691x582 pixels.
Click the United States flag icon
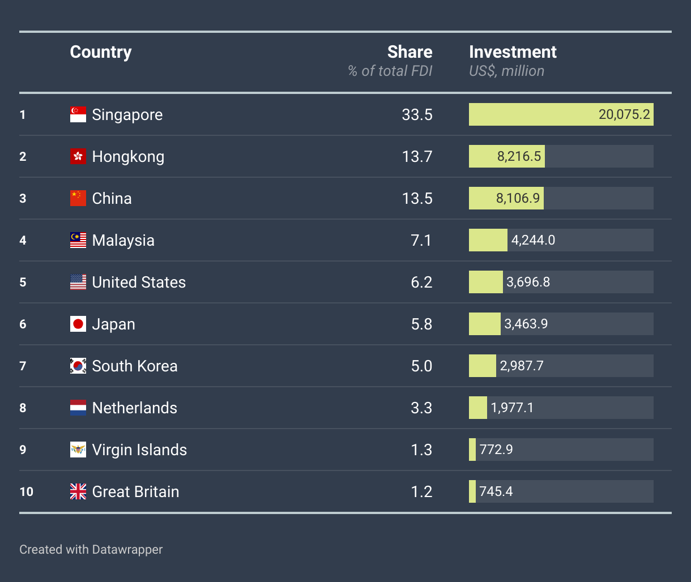point(78,283)
